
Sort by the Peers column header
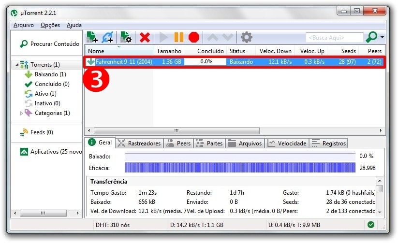tap(372, 51)
